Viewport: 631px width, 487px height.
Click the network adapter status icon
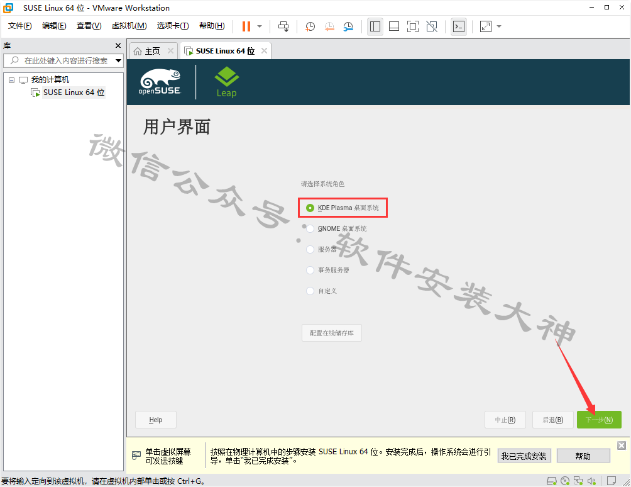[x=578, y=481]
